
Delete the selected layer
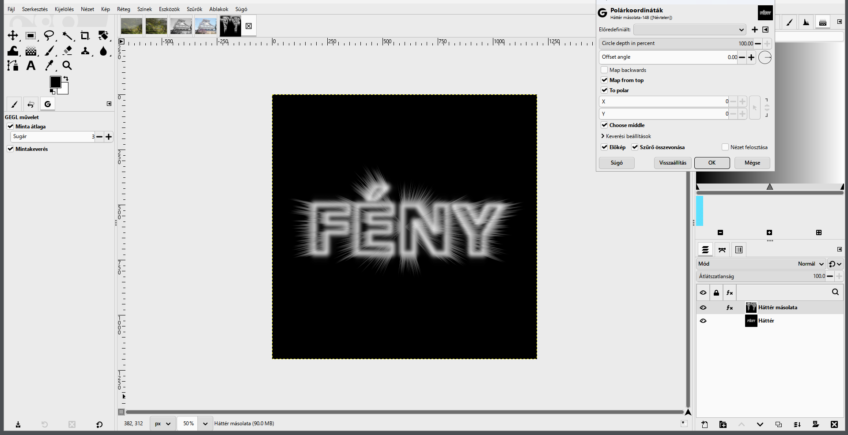pyautogui.click(x=834, y=424)
